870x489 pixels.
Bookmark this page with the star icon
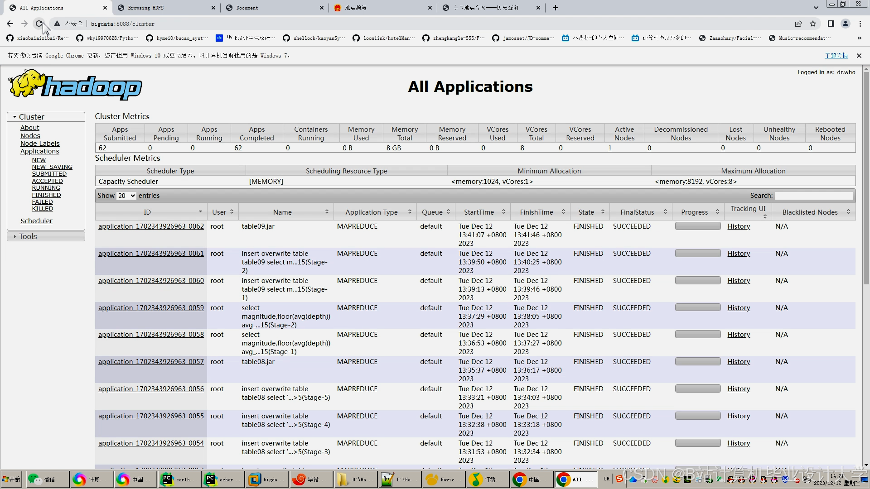[813, 24]
